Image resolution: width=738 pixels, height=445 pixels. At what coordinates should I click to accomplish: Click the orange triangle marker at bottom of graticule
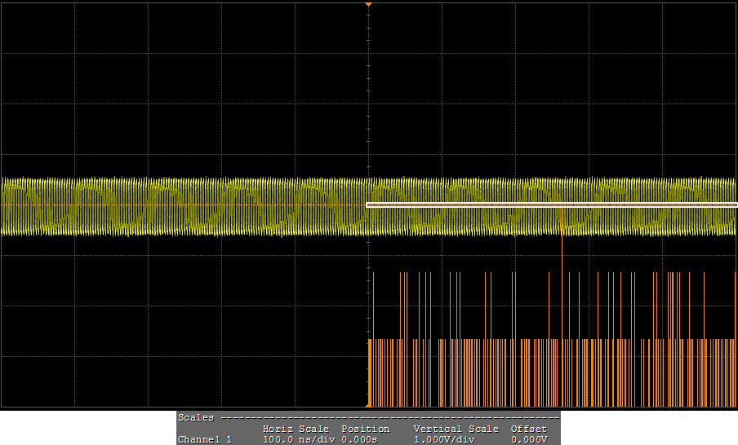tap(368, 403)
